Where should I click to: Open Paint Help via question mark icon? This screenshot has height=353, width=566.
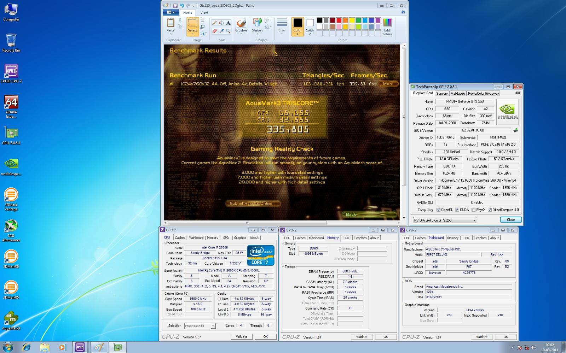pyautogui.click(x=403, y=12)
